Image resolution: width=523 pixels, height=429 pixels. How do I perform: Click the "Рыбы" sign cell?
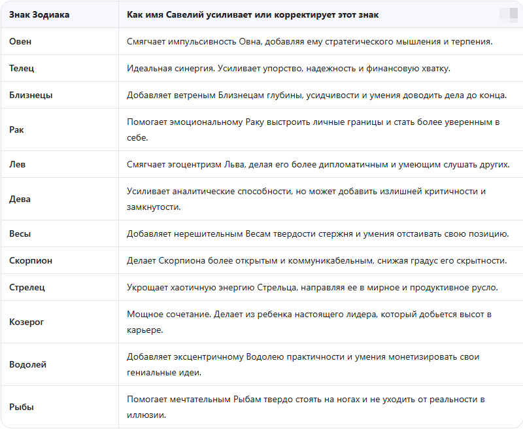(22, 407)
